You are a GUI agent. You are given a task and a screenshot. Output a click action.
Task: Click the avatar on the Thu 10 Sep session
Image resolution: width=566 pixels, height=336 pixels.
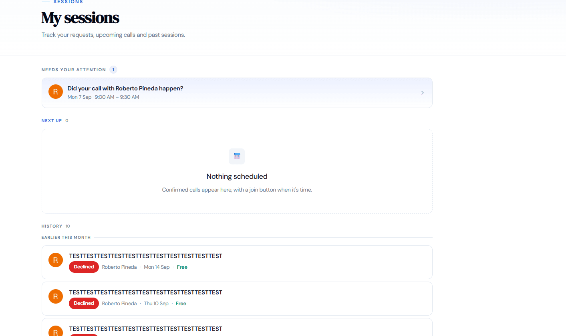point(56,296)
